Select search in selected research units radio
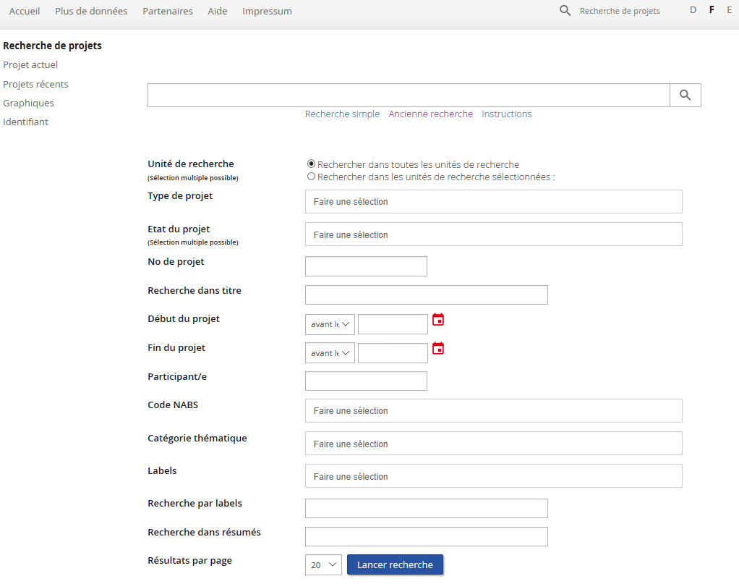Viewport: 739px width, 584px height. [x=311, y=177]
